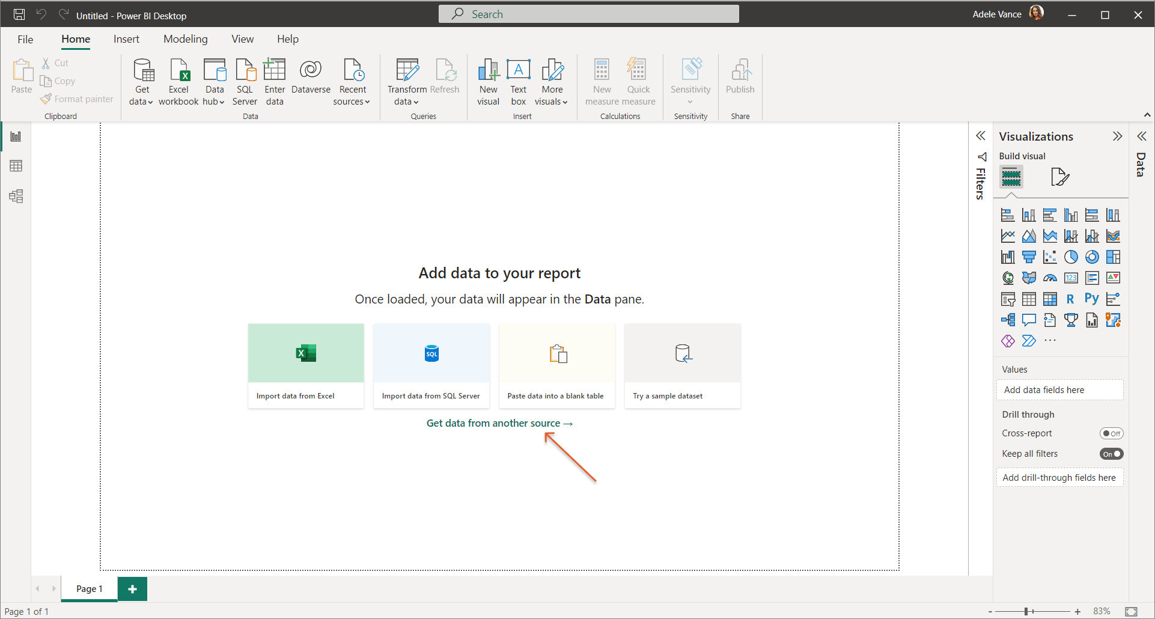Insert an R script visual
This screenshot has height=619, width=1155.
(x=1071, y=299)
